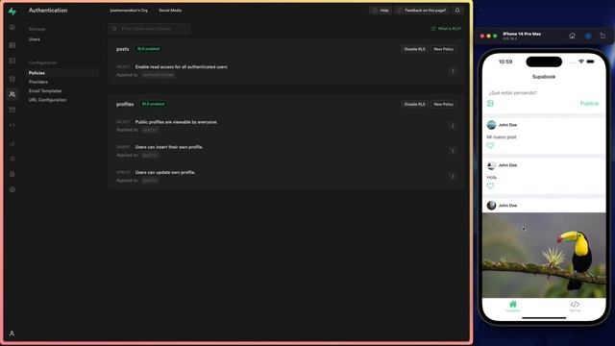Click the Help button

coord(381,11)
